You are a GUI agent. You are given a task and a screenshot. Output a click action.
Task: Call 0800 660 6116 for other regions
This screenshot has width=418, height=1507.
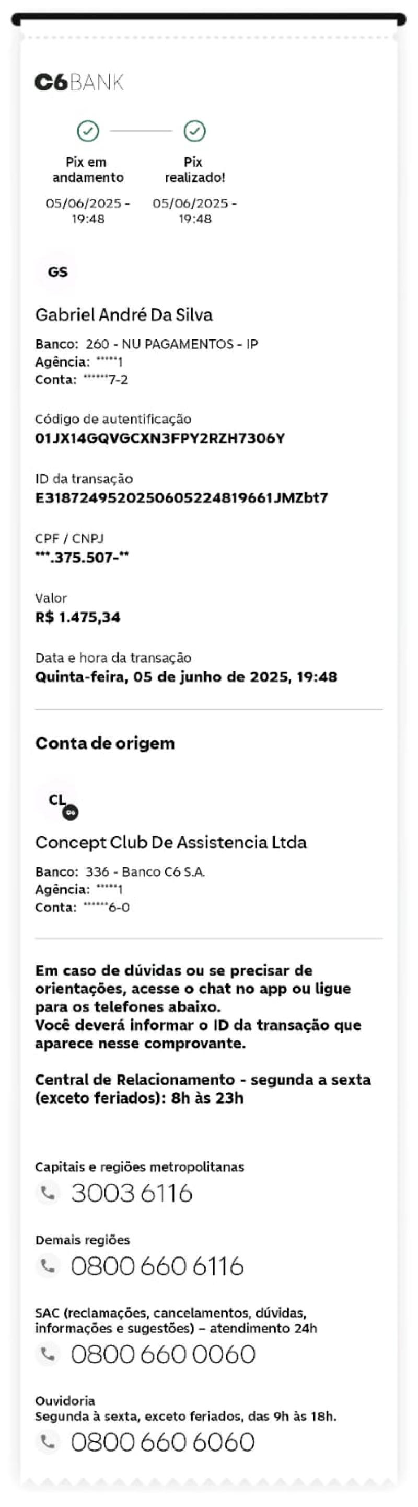(157, 1266)
